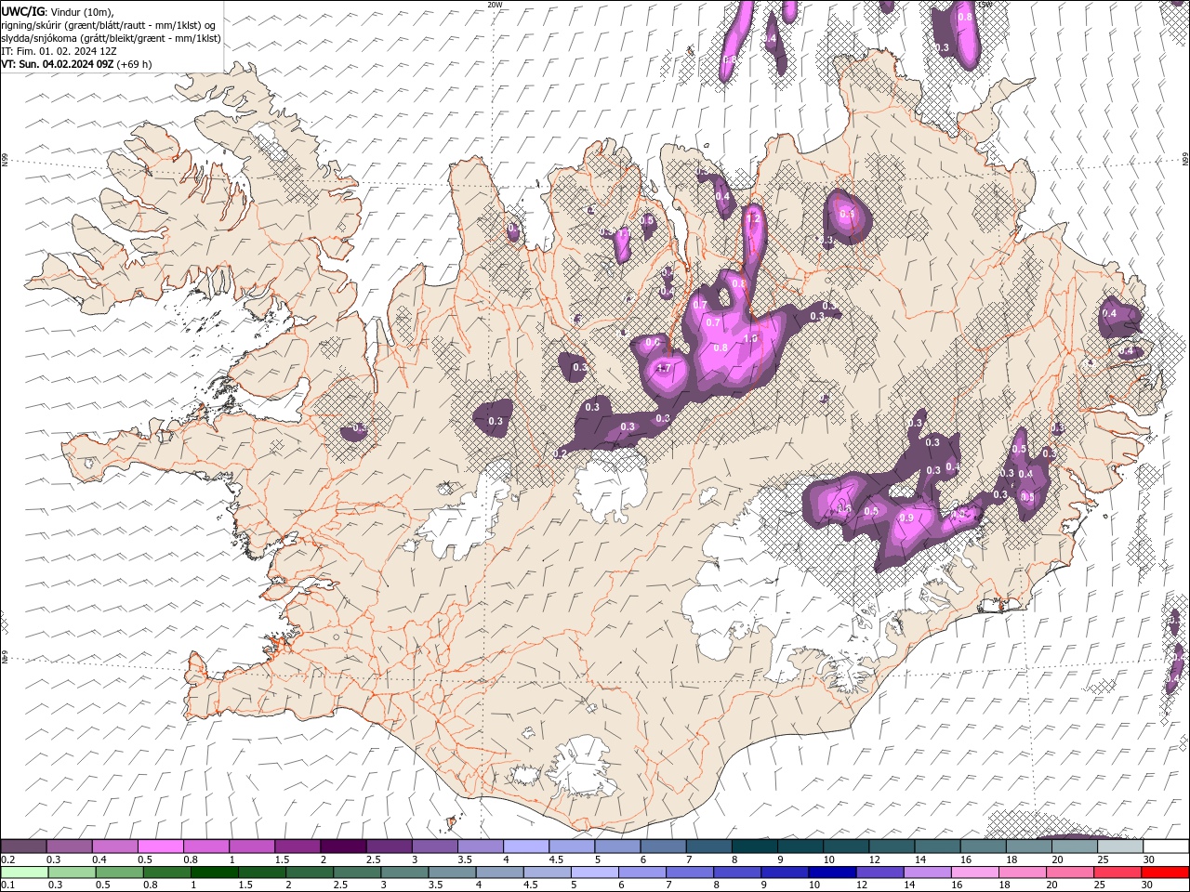
Task: Click the lavender 4 swatch in the snow legend
Action: click(526, 846)
